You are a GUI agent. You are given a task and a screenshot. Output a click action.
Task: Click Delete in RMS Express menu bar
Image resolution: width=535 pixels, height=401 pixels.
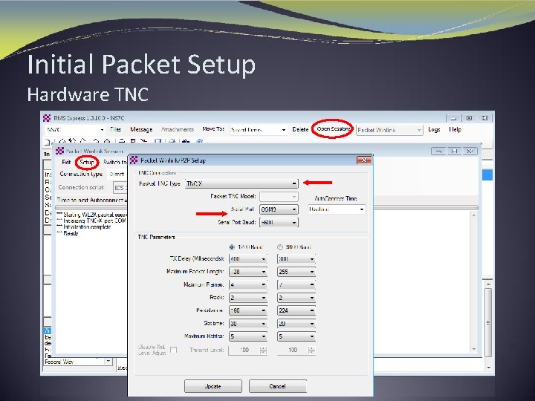point(300,129)
